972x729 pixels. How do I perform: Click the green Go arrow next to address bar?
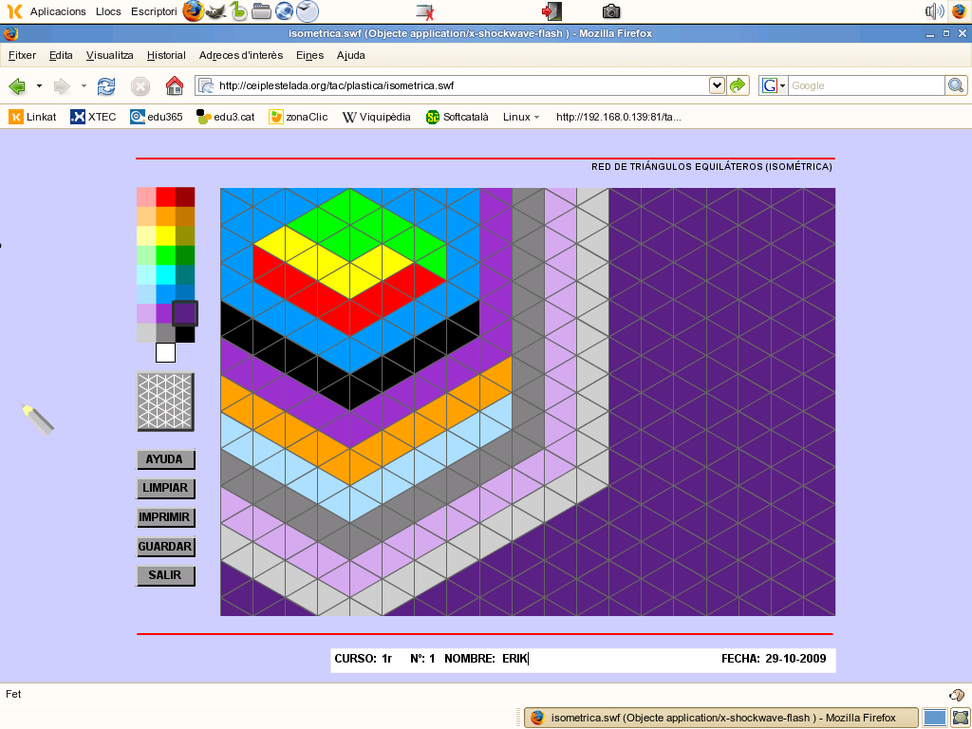point(738,85)
